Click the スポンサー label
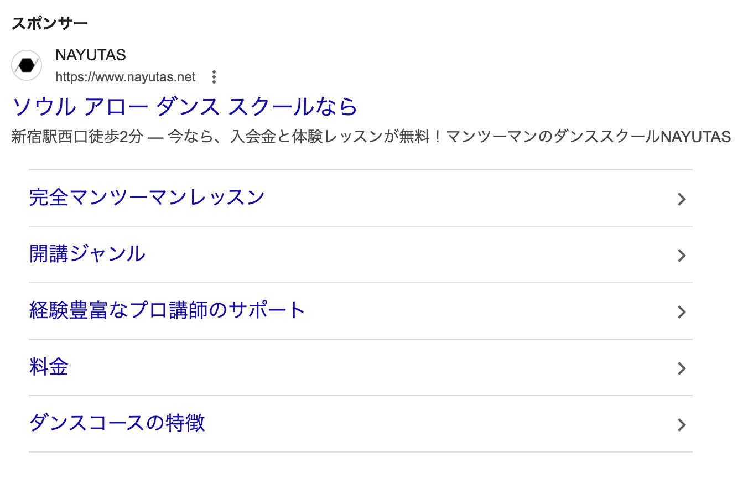The height and width of the screenshot is (478, 748). tap(50, 24)
